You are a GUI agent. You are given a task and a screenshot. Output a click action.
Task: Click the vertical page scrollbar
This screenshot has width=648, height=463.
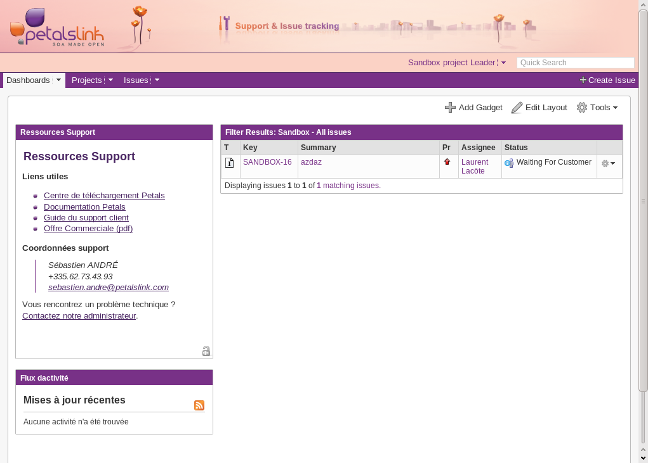tap(642, 203)
